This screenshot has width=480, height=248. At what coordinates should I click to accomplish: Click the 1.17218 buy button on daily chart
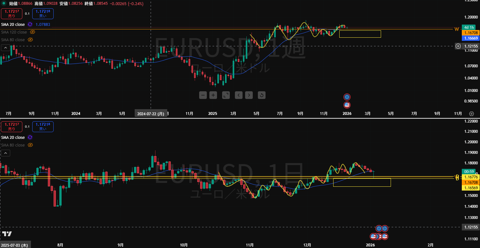[43, 126]
